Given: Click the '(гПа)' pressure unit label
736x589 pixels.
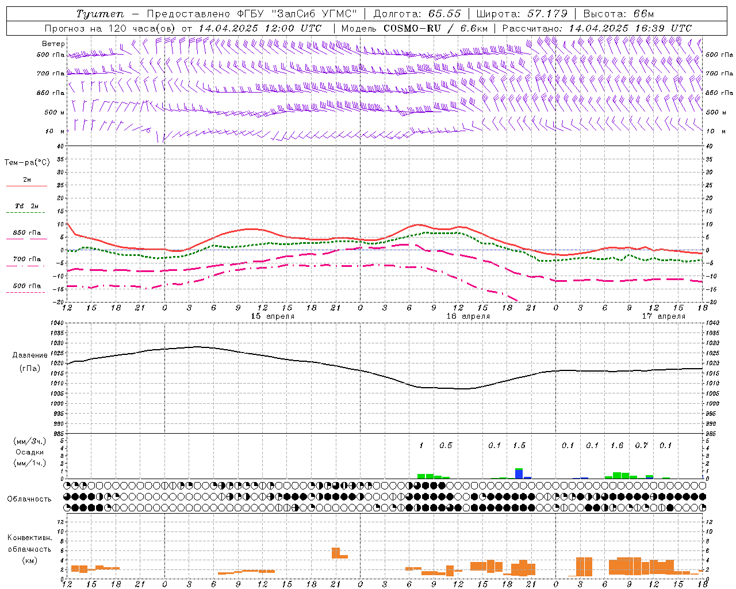Looking at the screenshot, I should click(x=30, y=369).
